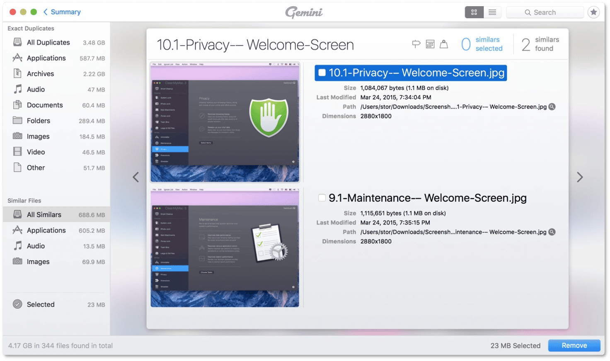Click the Archives zip icon
This screenshot has height=361, width=610.
(x=17, y=73)
